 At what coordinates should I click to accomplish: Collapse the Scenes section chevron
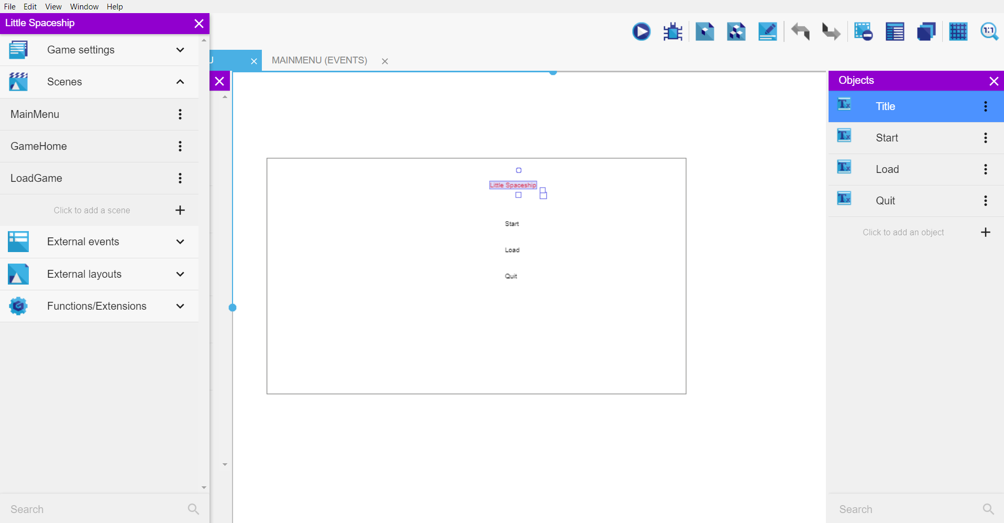(180, 82)
